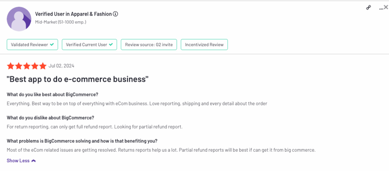
Task: Click the Incentivized Review badge
Action: tap(204, 45)
